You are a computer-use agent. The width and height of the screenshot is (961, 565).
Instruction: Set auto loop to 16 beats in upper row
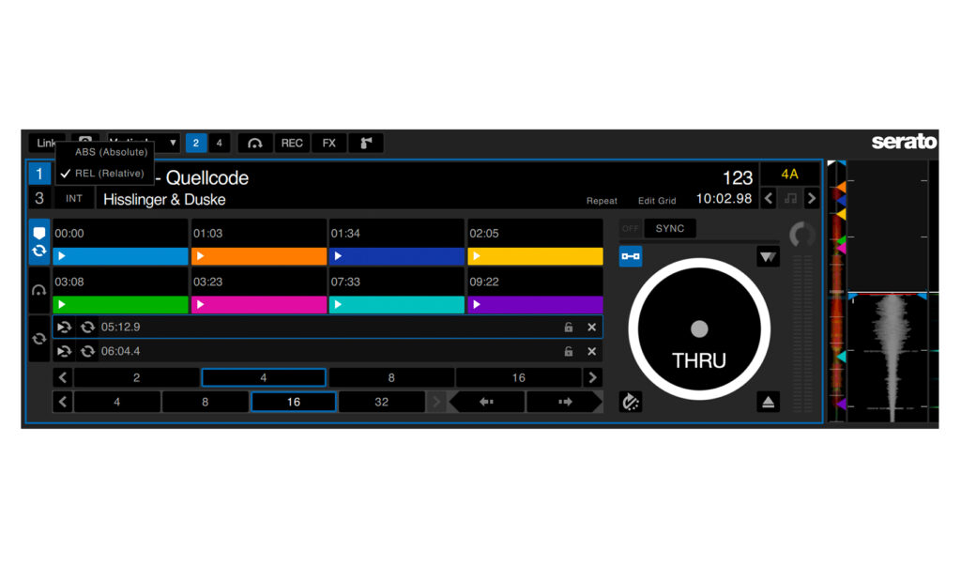click(x=518, y=377)
